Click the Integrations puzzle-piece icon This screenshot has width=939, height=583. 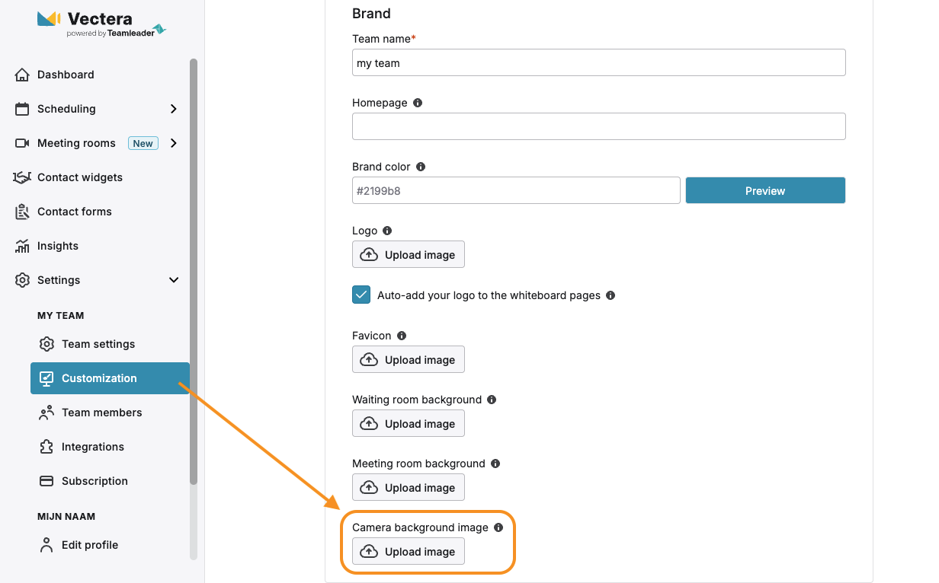[x=46, y=447]
